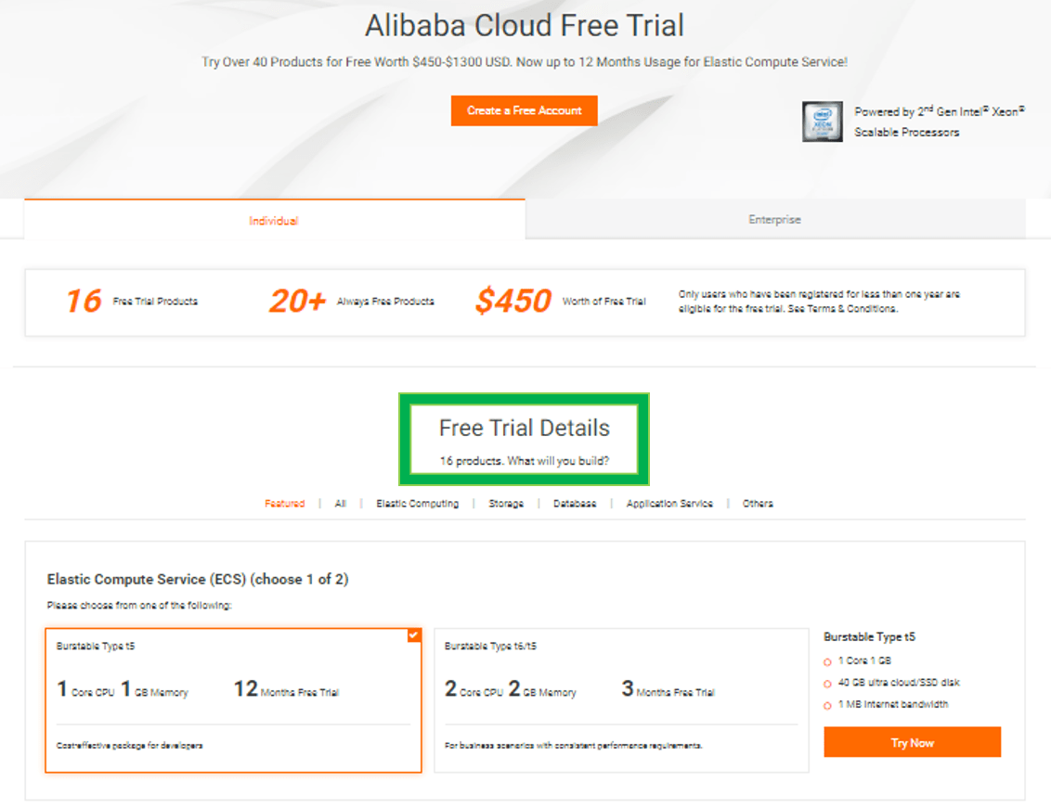Open the All products filter
Screen dimensions: 1051x808
341,503
